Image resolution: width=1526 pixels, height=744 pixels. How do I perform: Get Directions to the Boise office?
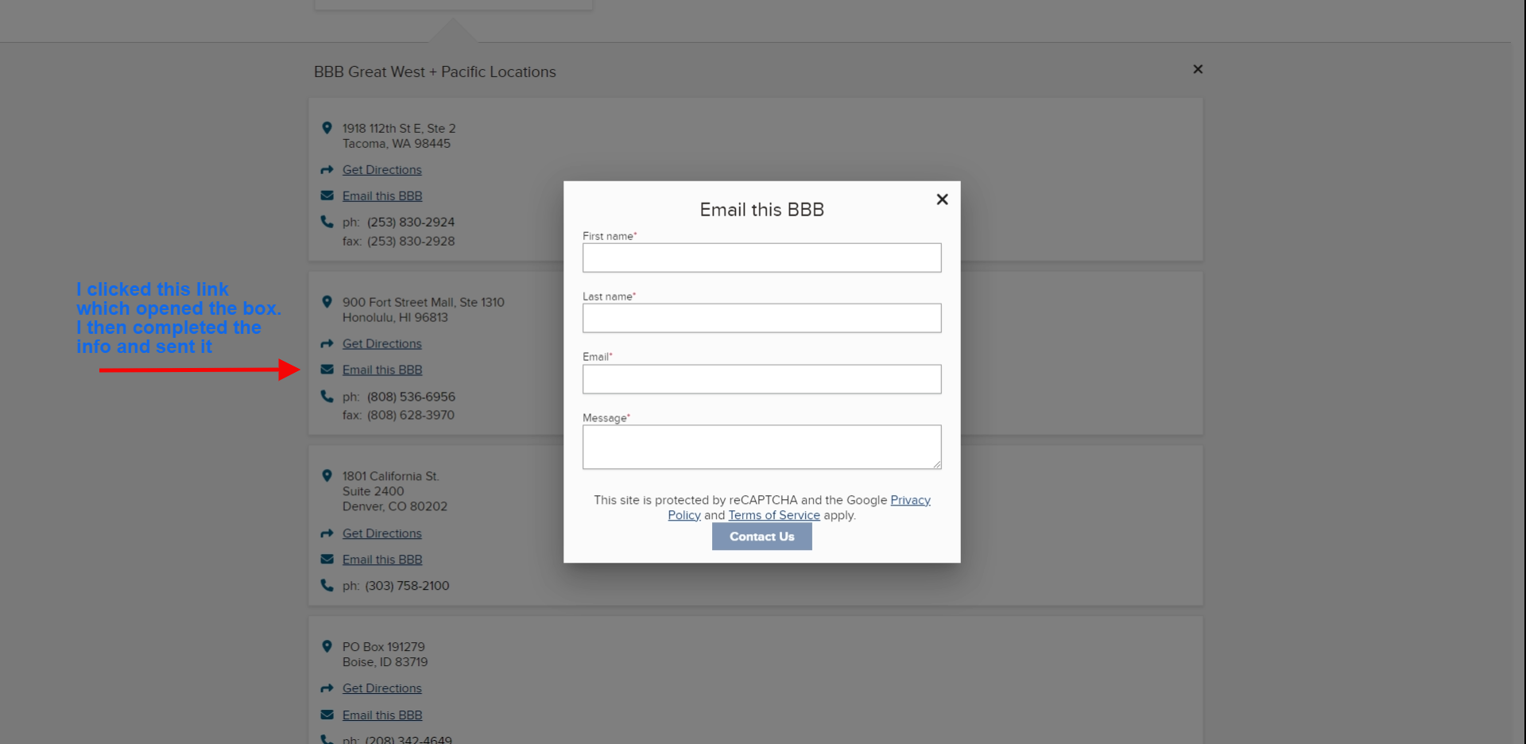point(381,689)
